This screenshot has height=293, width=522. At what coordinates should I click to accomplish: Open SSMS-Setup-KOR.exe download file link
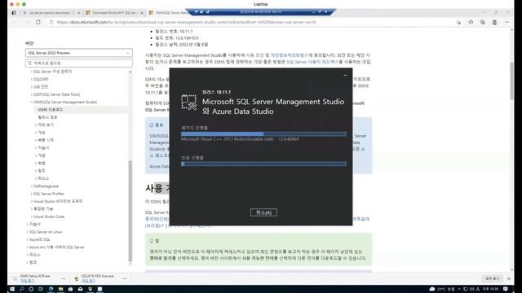pos(27,281)
